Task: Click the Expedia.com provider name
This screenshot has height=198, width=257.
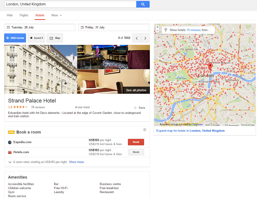Action: pyautogui.click(x=22, y=142)
